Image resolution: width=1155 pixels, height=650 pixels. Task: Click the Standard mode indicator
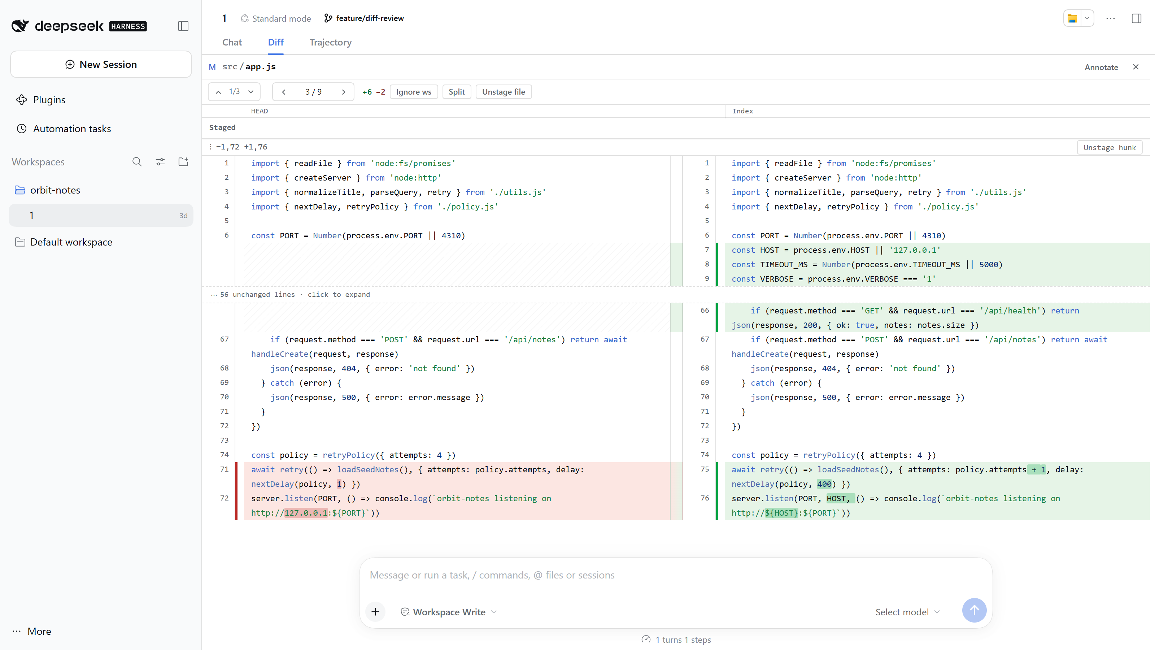pyautogui.click(x=275, y=18)
